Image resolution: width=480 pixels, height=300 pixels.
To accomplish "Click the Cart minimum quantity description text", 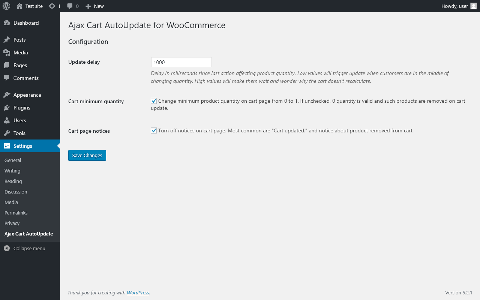I will point(308,105).
